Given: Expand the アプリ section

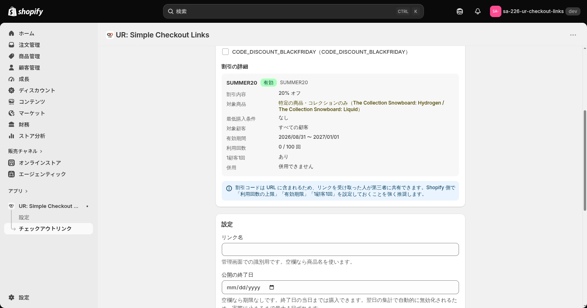Looking at the screenshot, I should 18,191.
